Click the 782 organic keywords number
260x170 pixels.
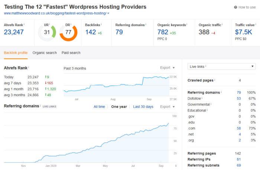[163, 32]
